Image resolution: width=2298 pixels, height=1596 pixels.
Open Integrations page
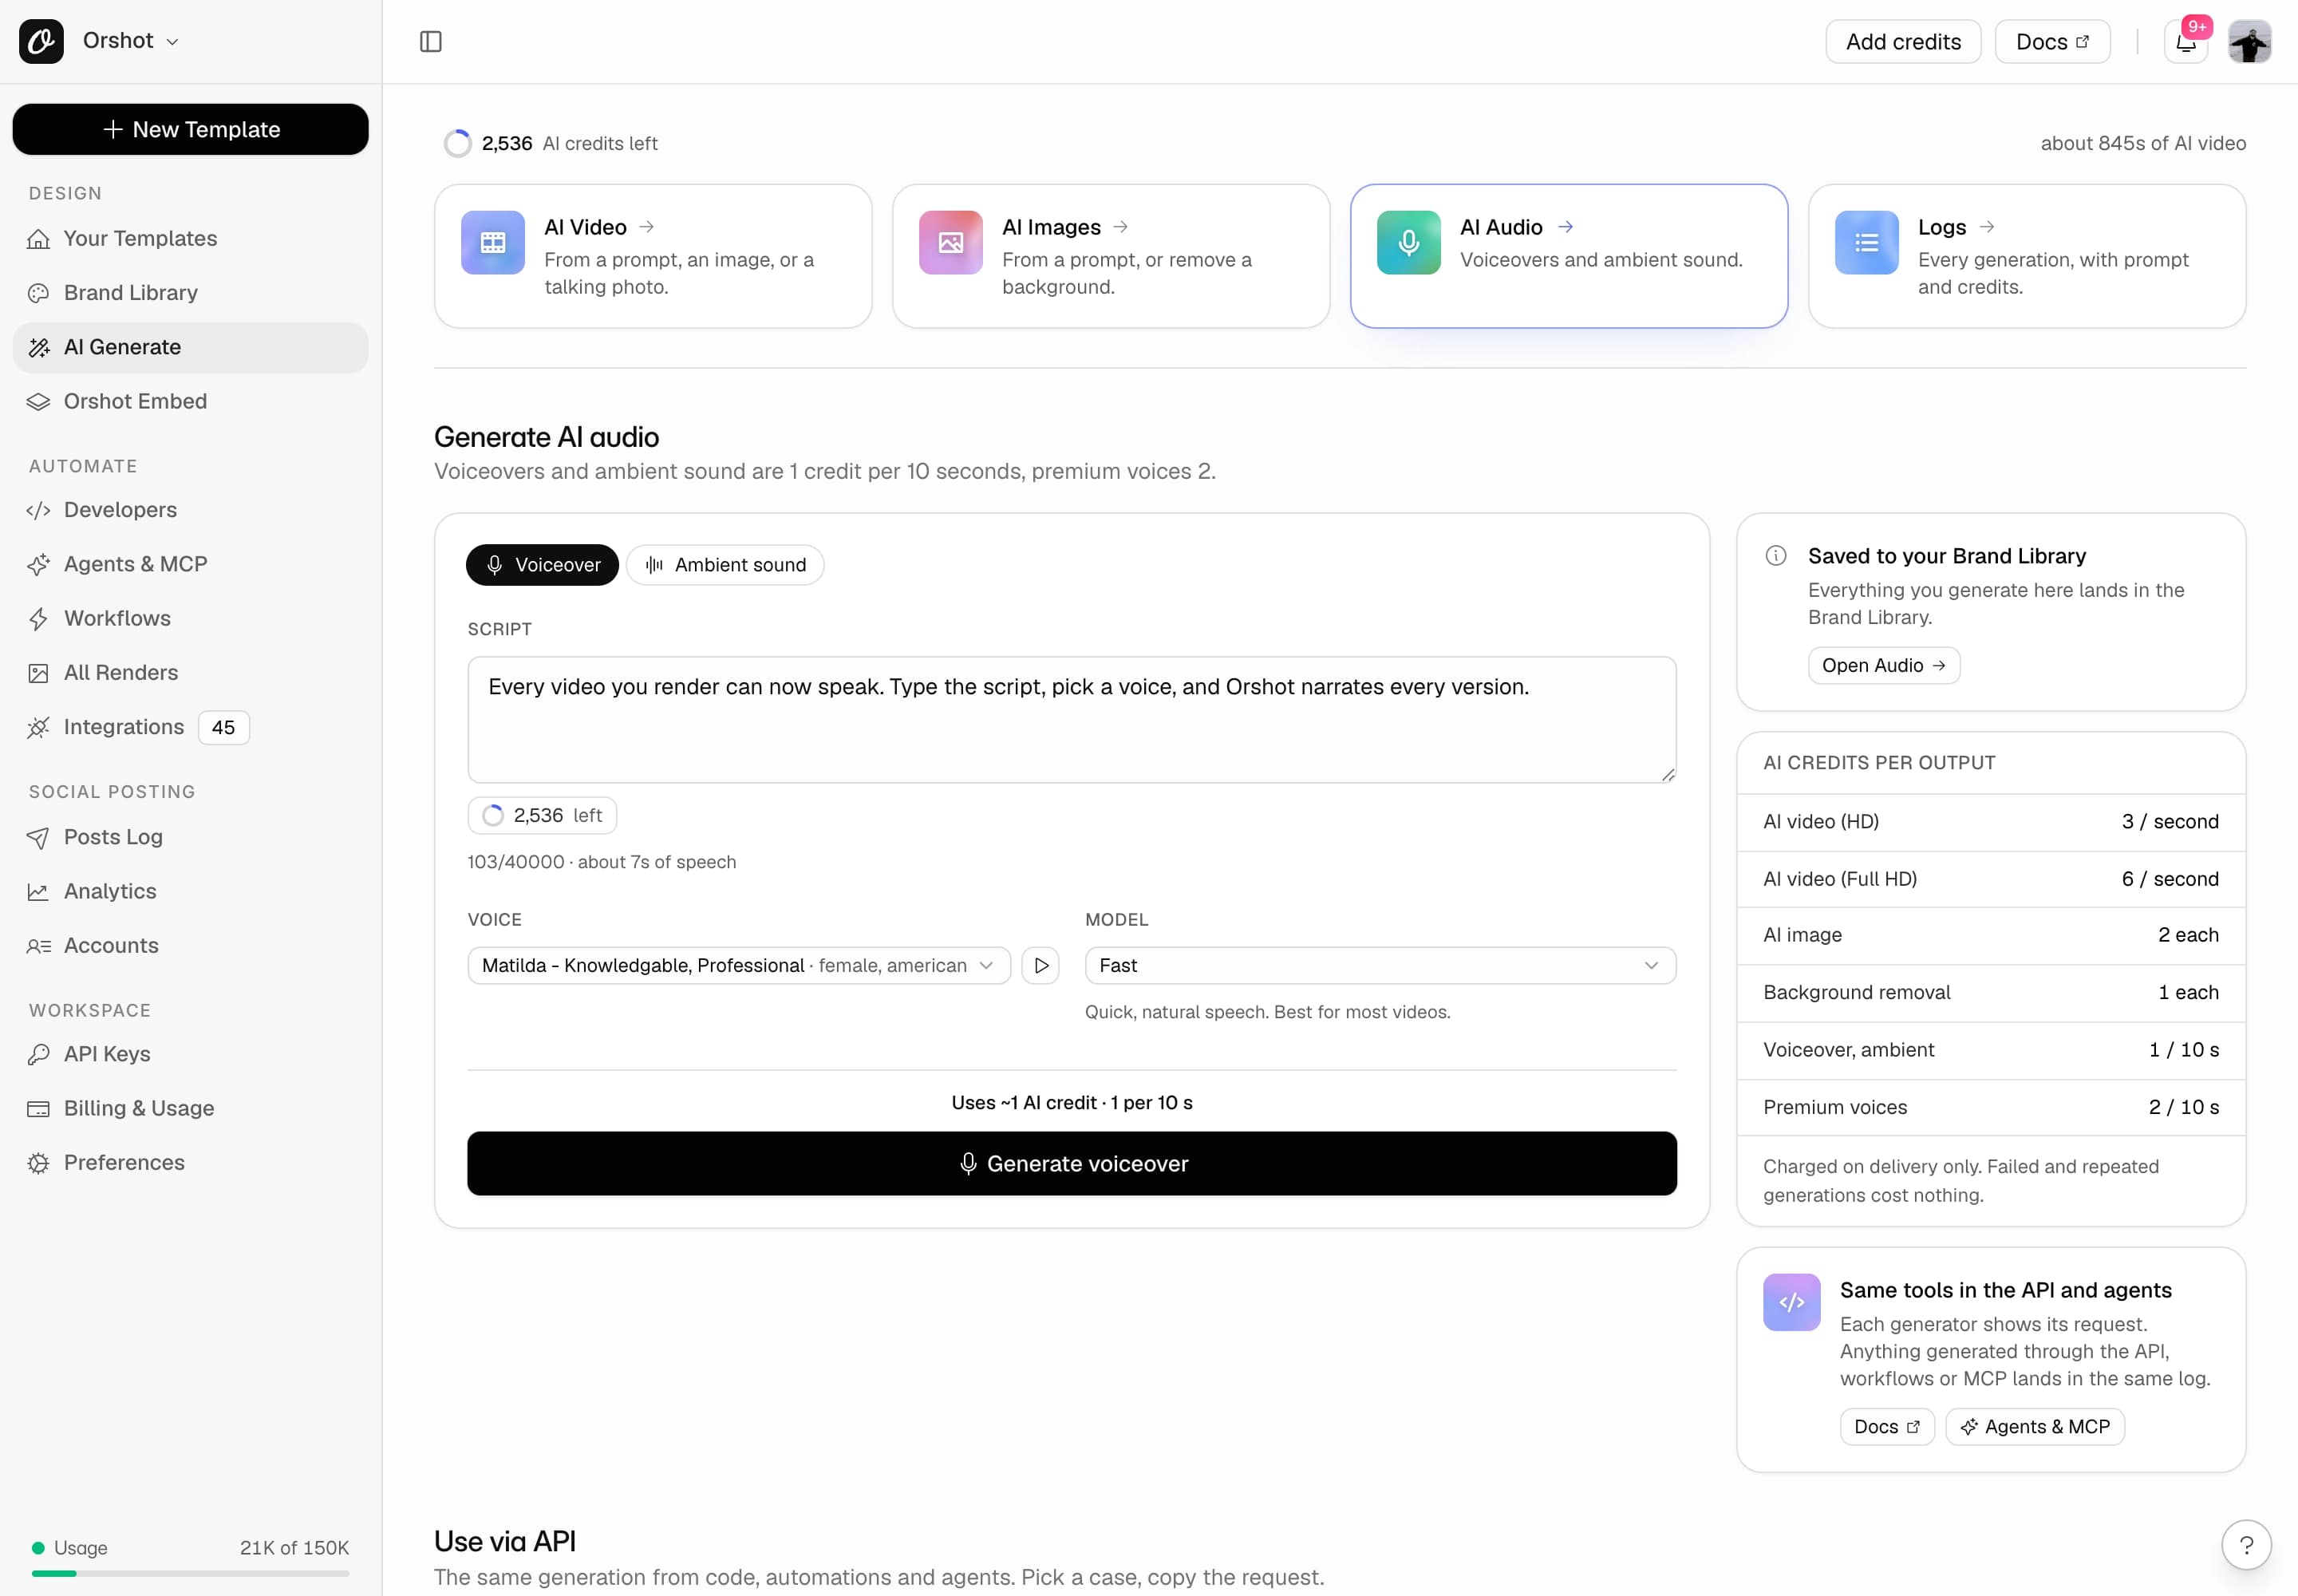(190, 727)
